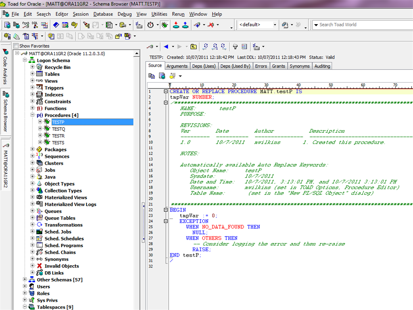
Task: Switch to the Arguments tab
Action: tap(177, 66)
